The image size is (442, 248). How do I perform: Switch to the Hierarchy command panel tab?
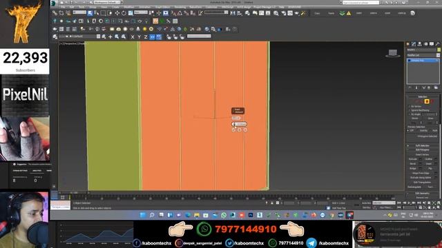pos(420,44)
